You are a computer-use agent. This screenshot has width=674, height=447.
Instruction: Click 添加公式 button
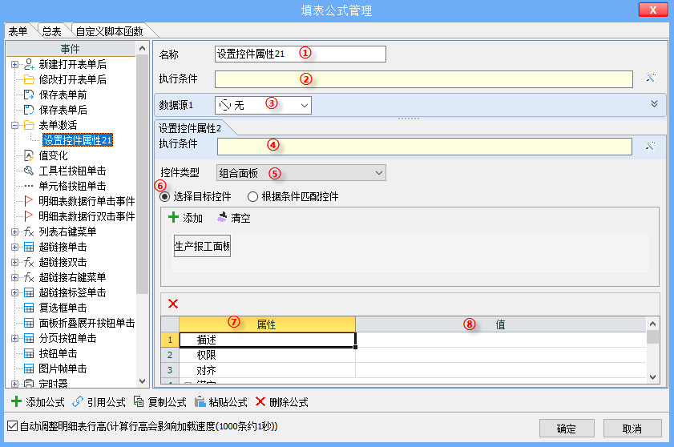38,402
